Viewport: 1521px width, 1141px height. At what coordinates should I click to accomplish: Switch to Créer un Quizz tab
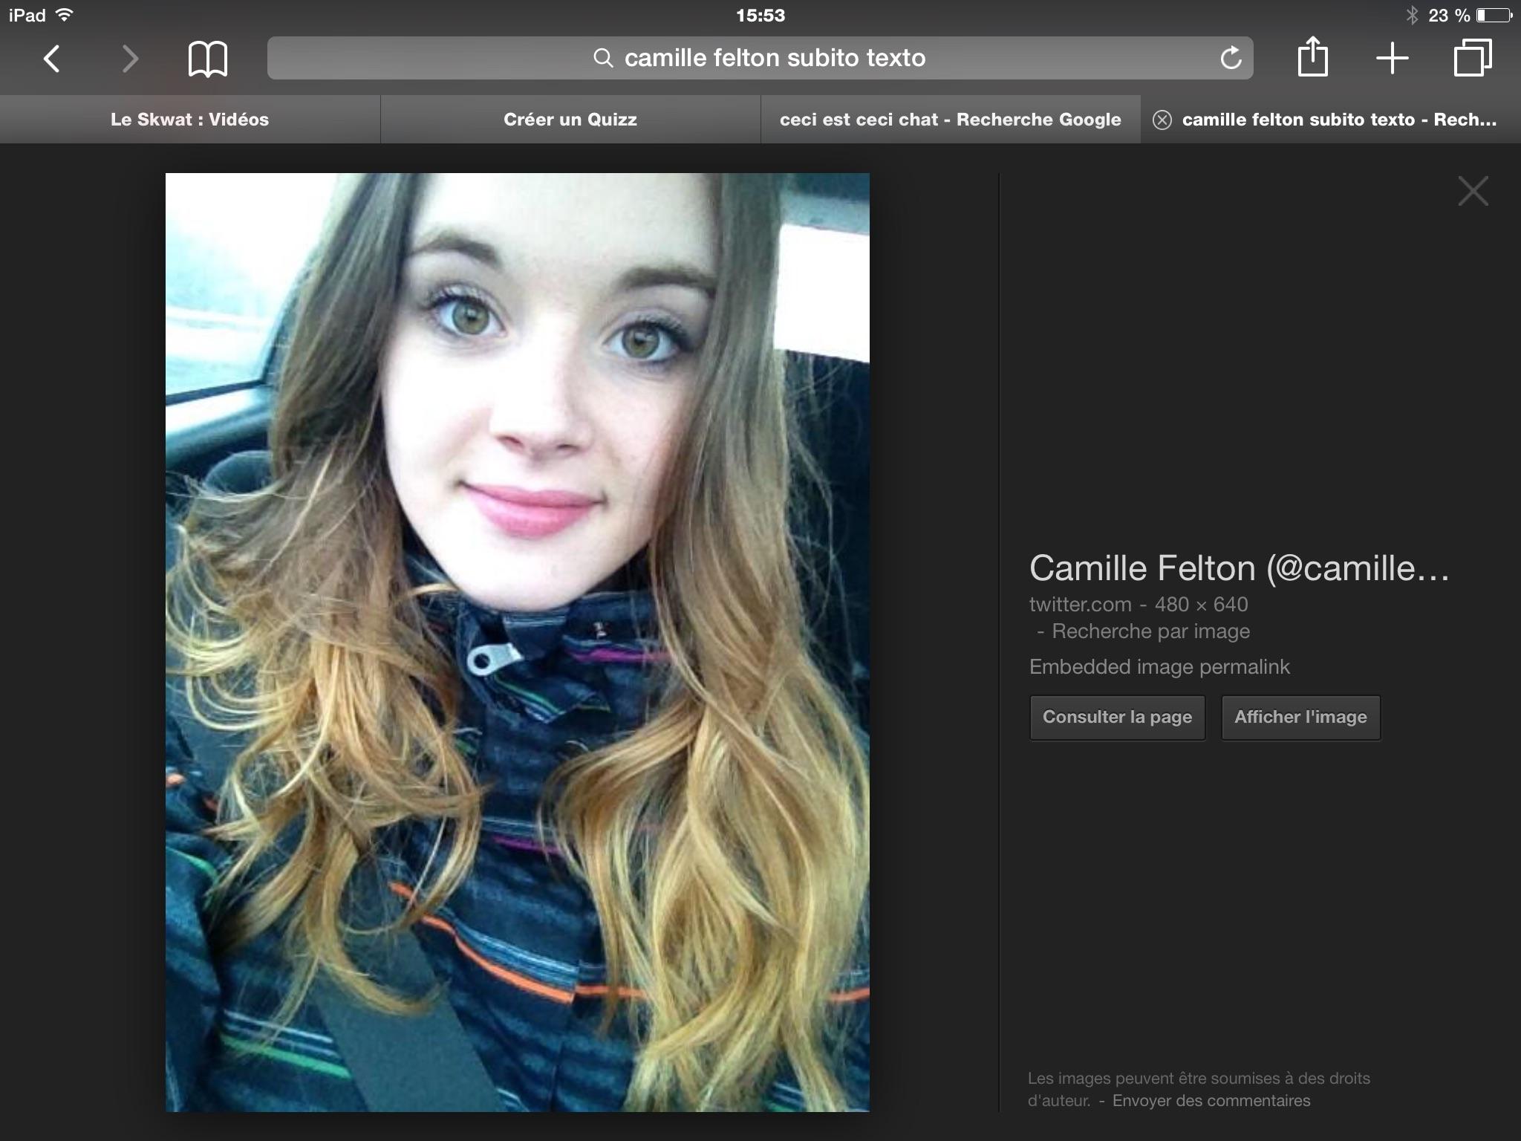pyautogui.click(x=570, y=120)
